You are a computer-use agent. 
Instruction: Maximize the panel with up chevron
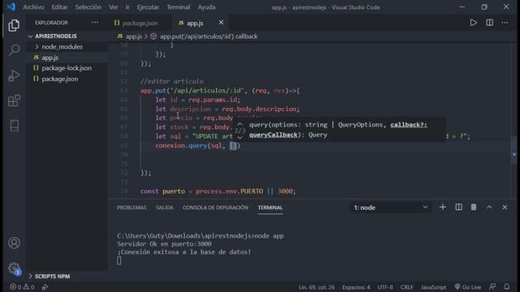pyautogui.click(x=489, y=208)
